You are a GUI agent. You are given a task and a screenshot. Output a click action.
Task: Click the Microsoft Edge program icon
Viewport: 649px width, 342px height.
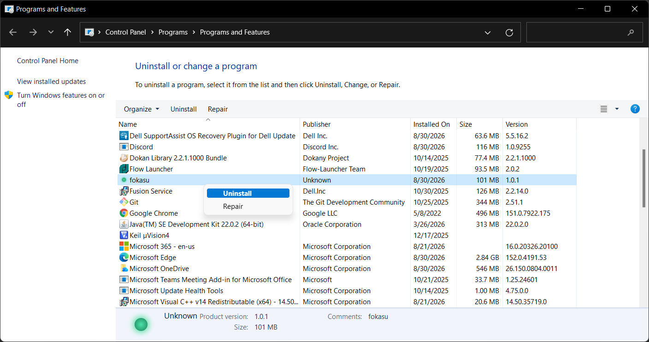124,258
